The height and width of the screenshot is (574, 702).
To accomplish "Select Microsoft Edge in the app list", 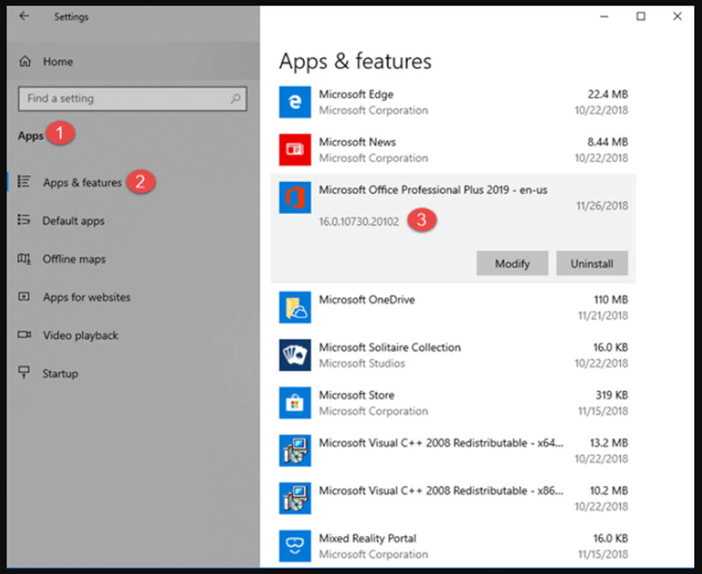I will point(453,102).
